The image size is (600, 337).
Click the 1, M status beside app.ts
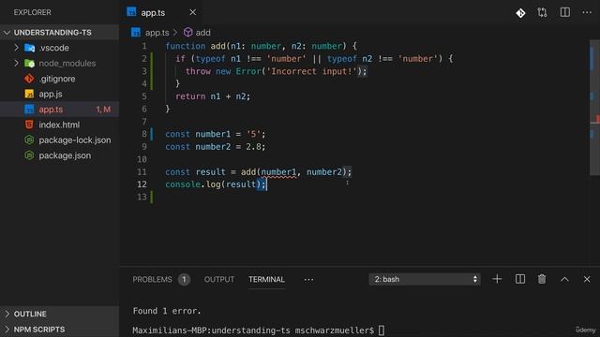(x=103, y=110)
